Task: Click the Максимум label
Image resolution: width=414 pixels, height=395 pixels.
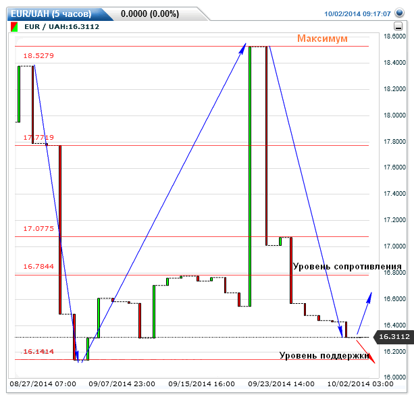Action: [322, 38]
